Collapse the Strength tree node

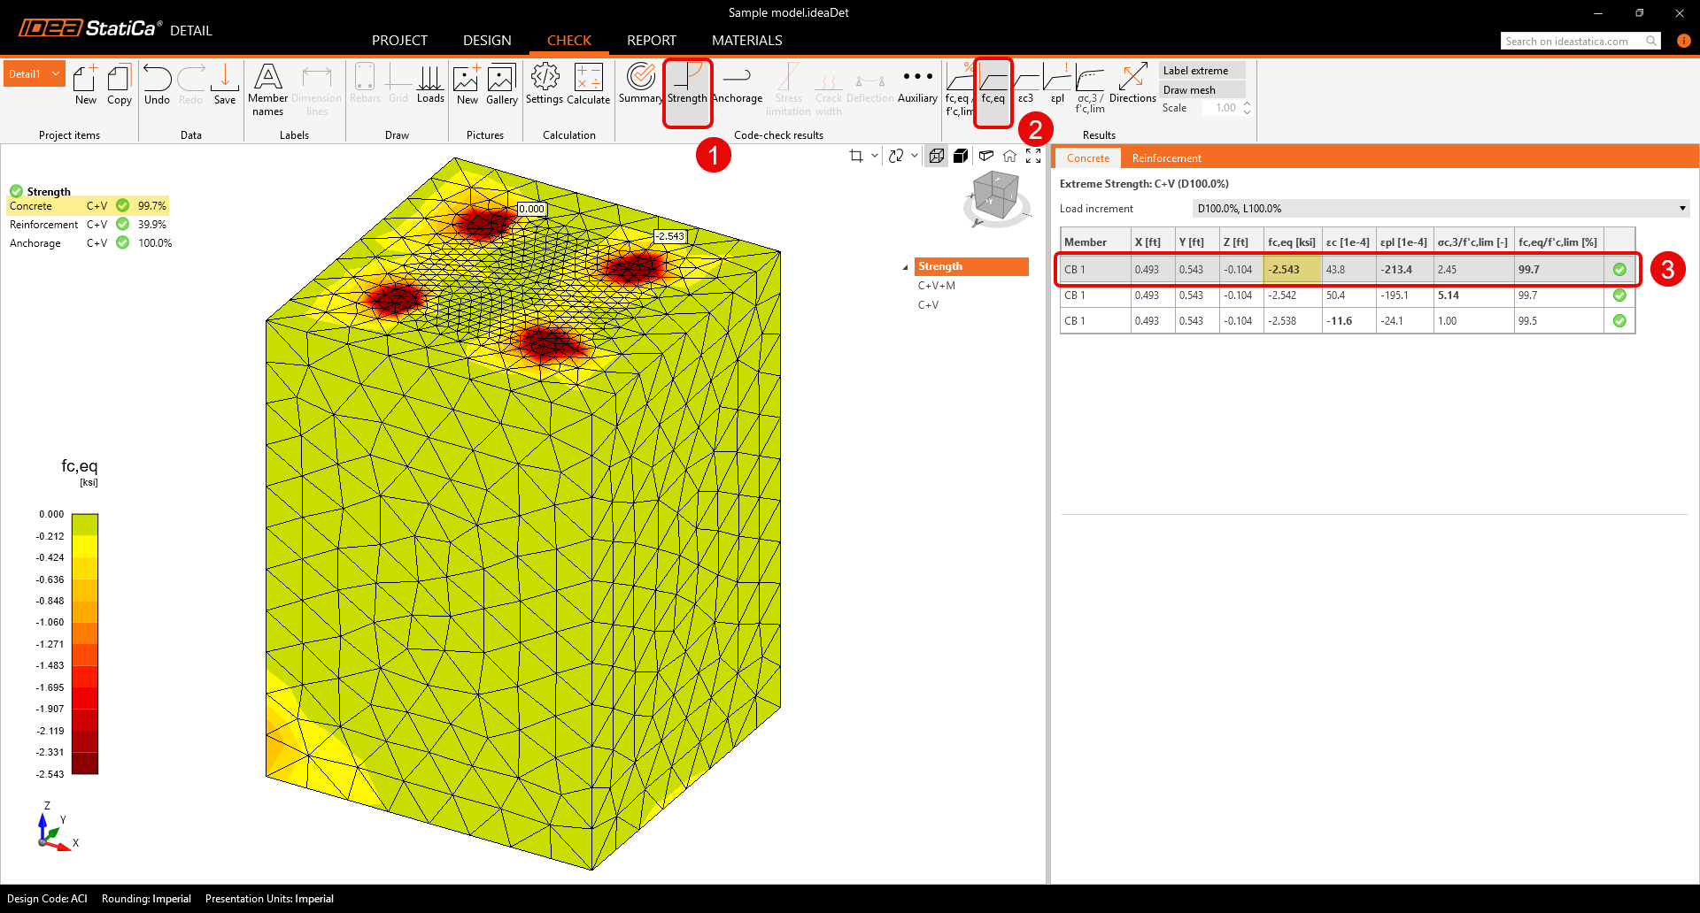906,267
